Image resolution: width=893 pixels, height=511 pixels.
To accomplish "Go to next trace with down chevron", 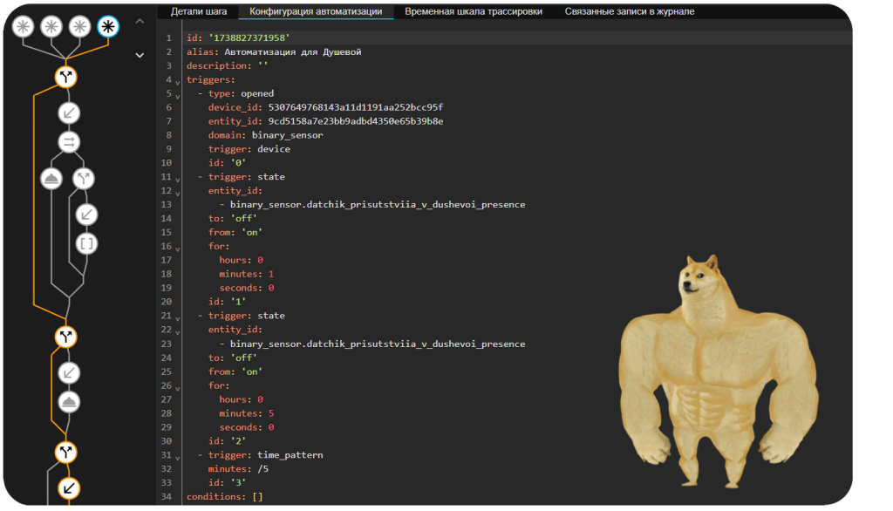I will (140, 55).
